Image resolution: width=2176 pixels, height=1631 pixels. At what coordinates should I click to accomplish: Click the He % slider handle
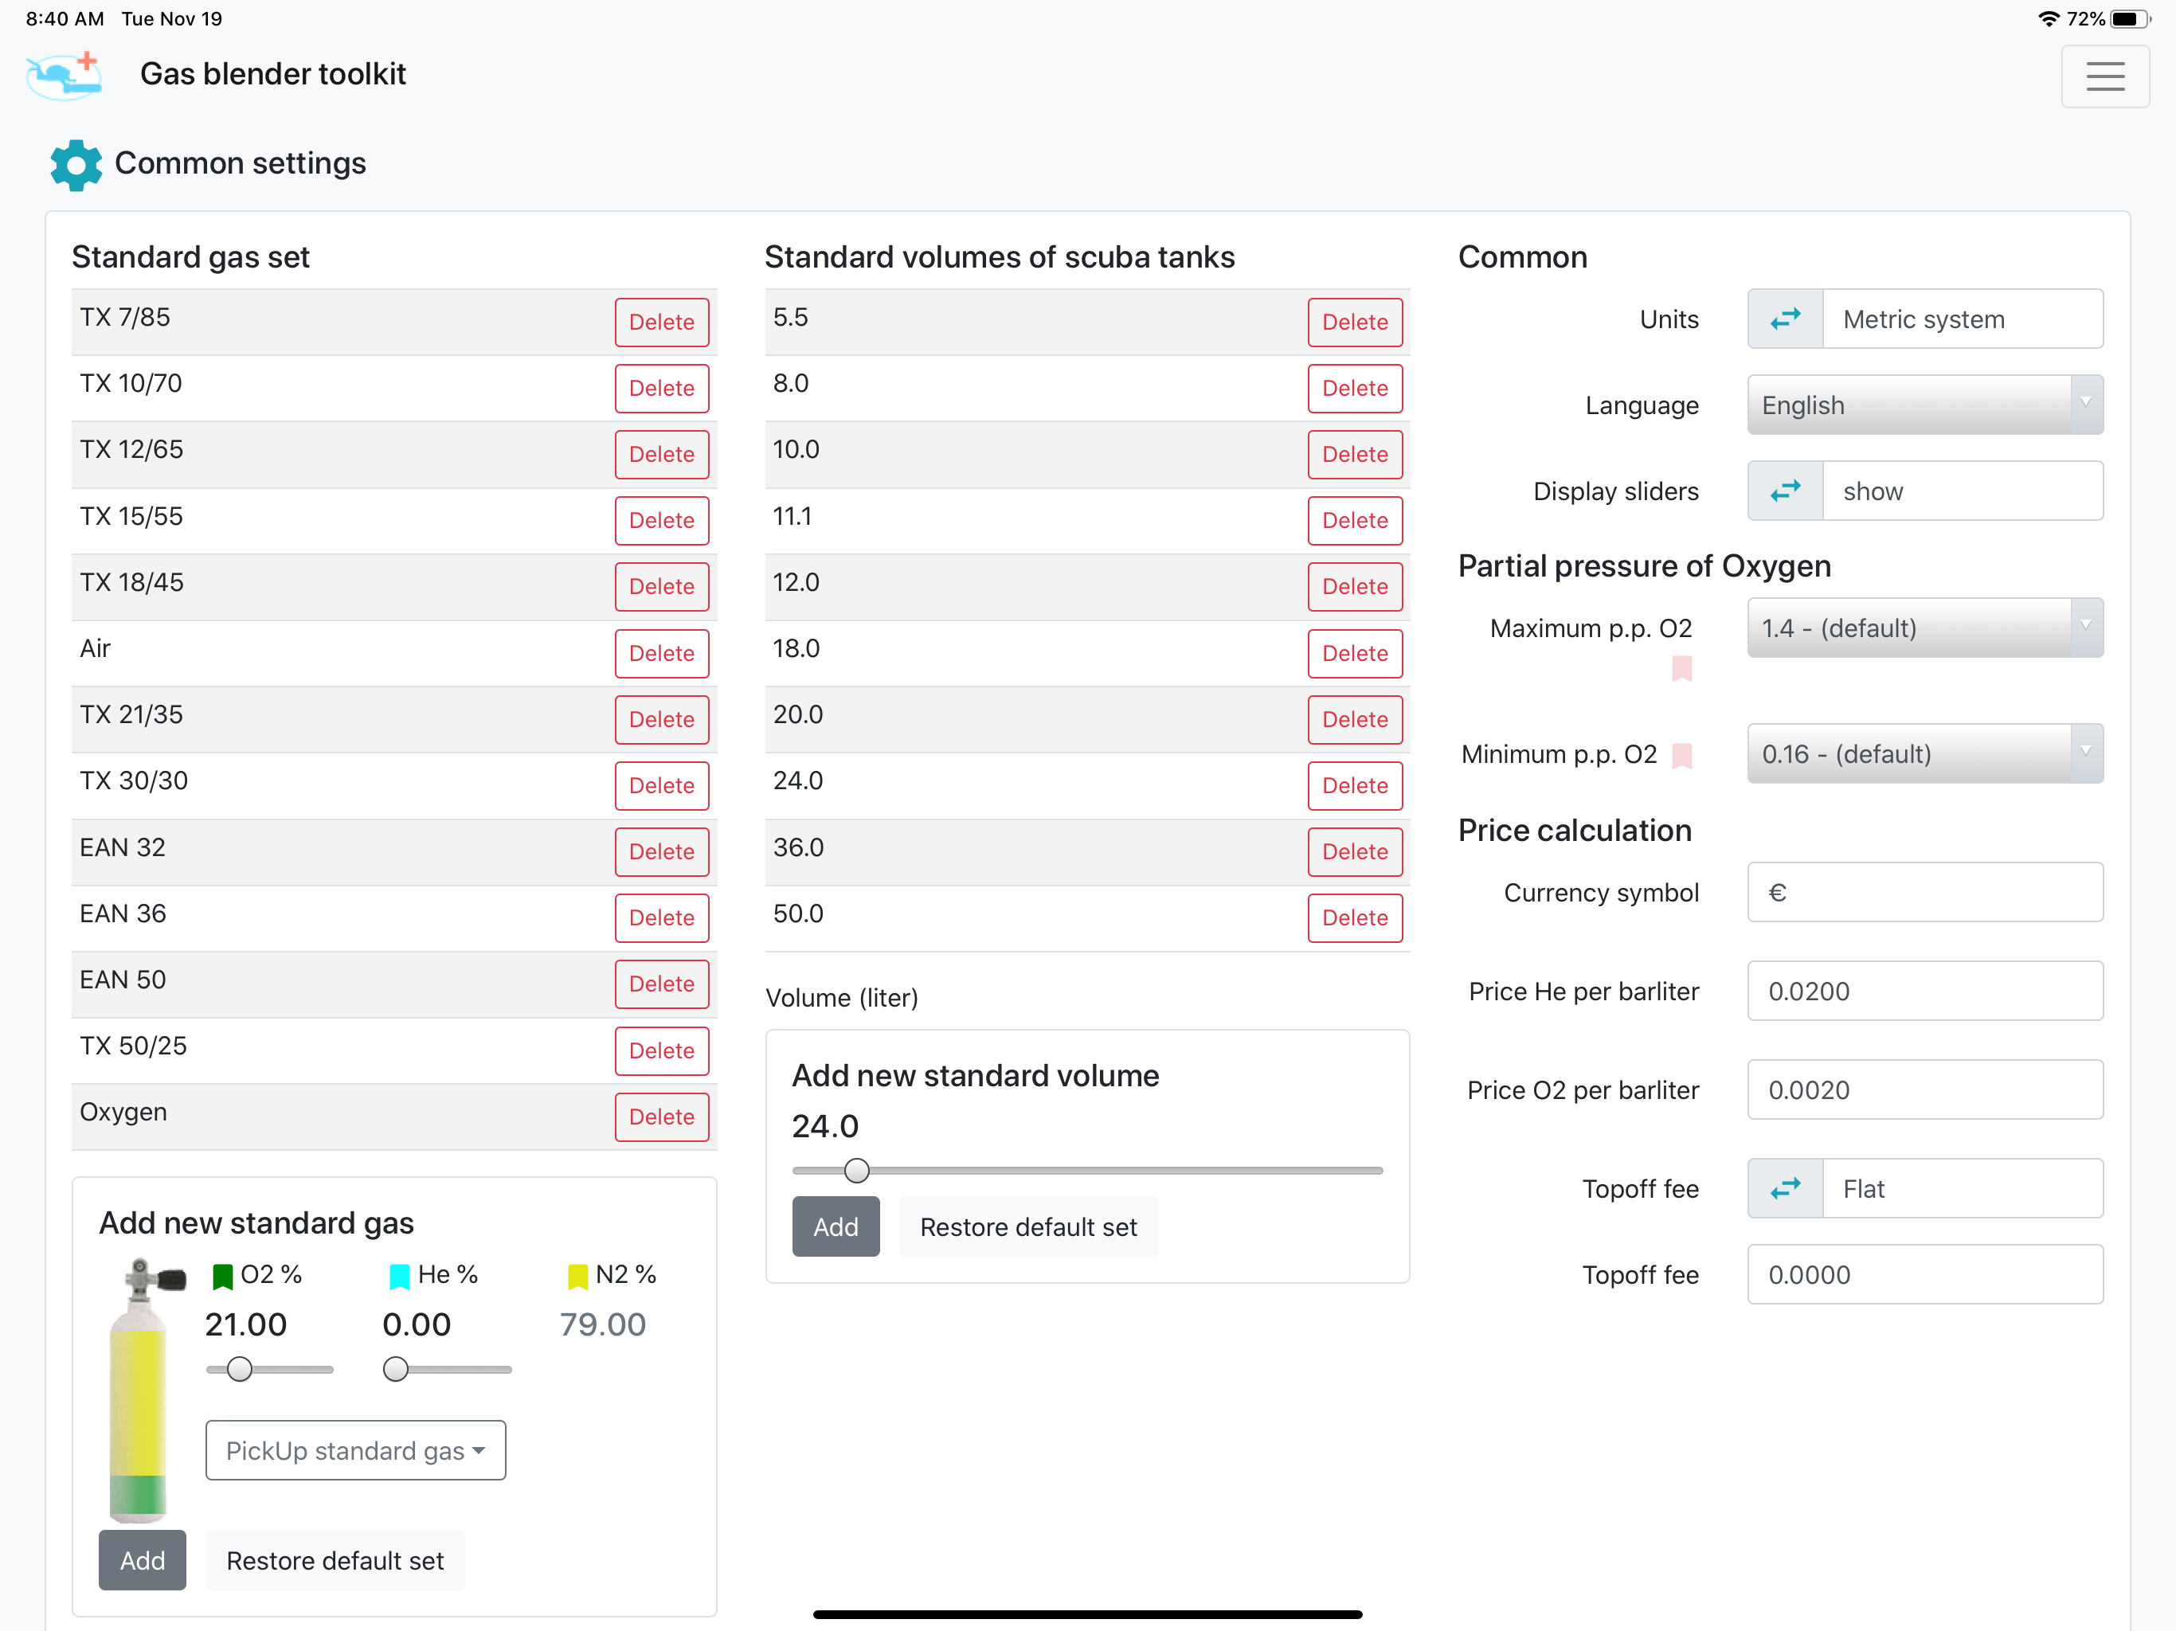click(396, 1369)
